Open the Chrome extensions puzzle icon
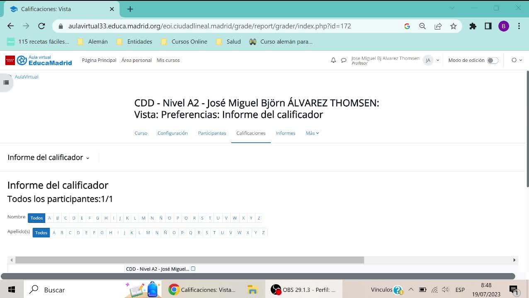This screenshot has width=529, height=298. click(473, 26)
